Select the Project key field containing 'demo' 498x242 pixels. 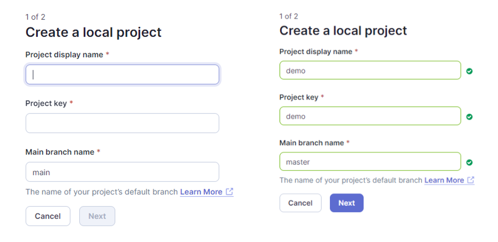pos(370,116)
